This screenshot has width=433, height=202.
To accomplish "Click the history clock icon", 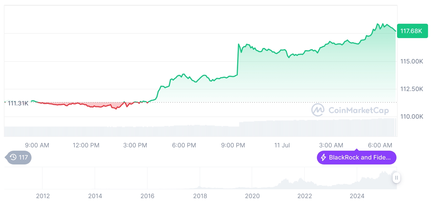I will pos(13,157).
